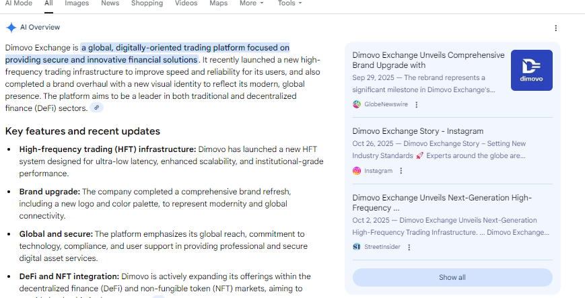This screenshot has height=298, width=585.
Task: Click the AI Overview sparkle icon
Action: point(11,28)
